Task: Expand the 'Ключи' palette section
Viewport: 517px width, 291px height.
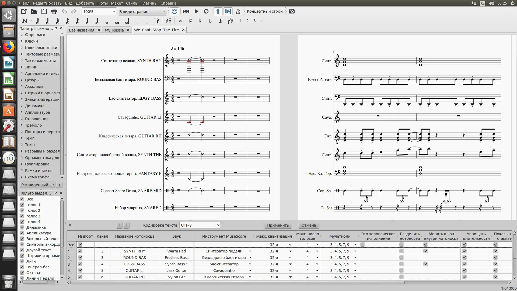Action: click(x=31, y=41)
